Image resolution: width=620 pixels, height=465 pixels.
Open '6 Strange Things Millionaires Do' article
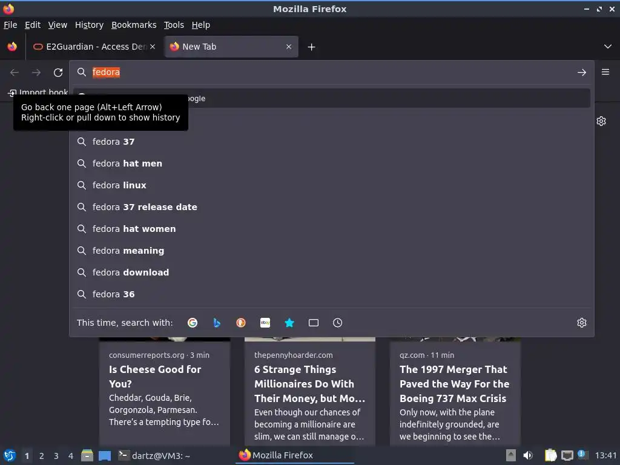click(310, 392)
